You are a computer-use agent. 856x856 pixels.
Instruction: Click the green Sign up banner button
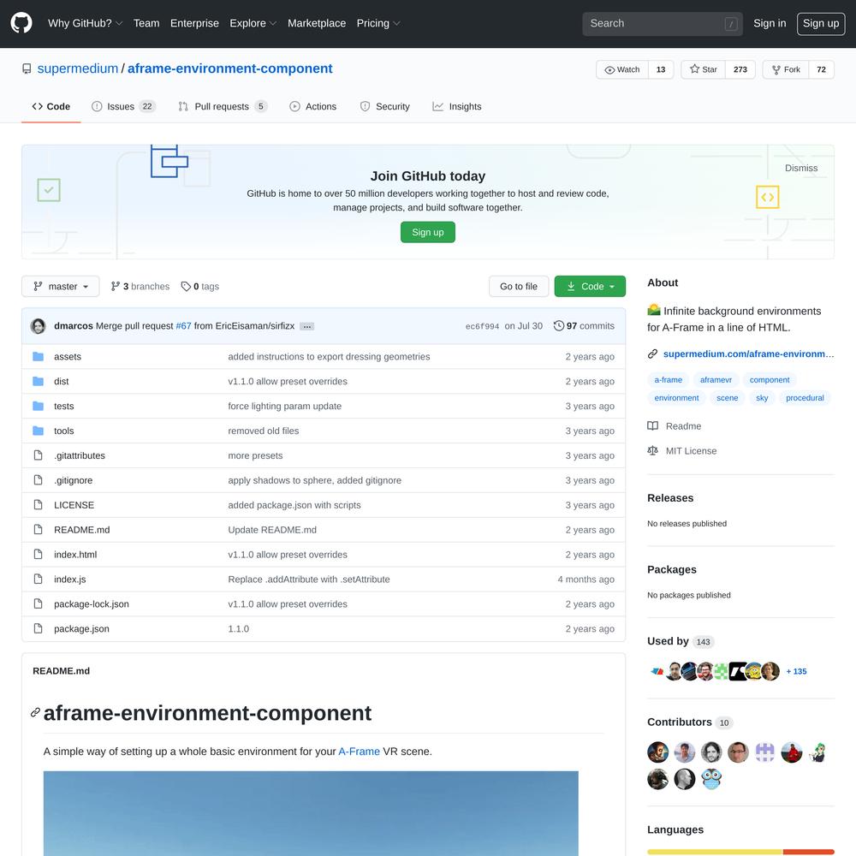click(x=428, y=232)
